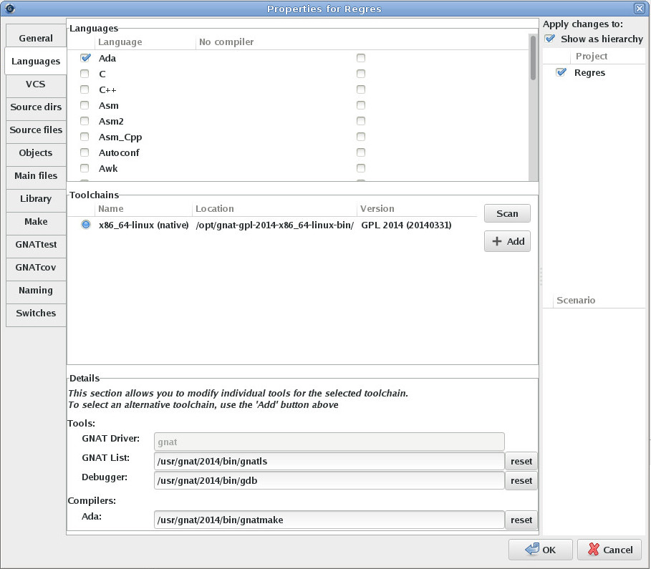Open the Objects tab
The height and width of the screenshot is (569, 651).
[36, 152]
